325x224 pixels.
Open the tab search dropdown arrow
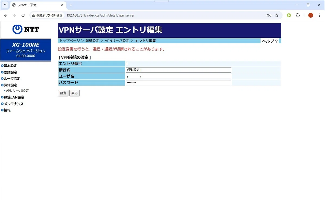click(x=5, y=5)
